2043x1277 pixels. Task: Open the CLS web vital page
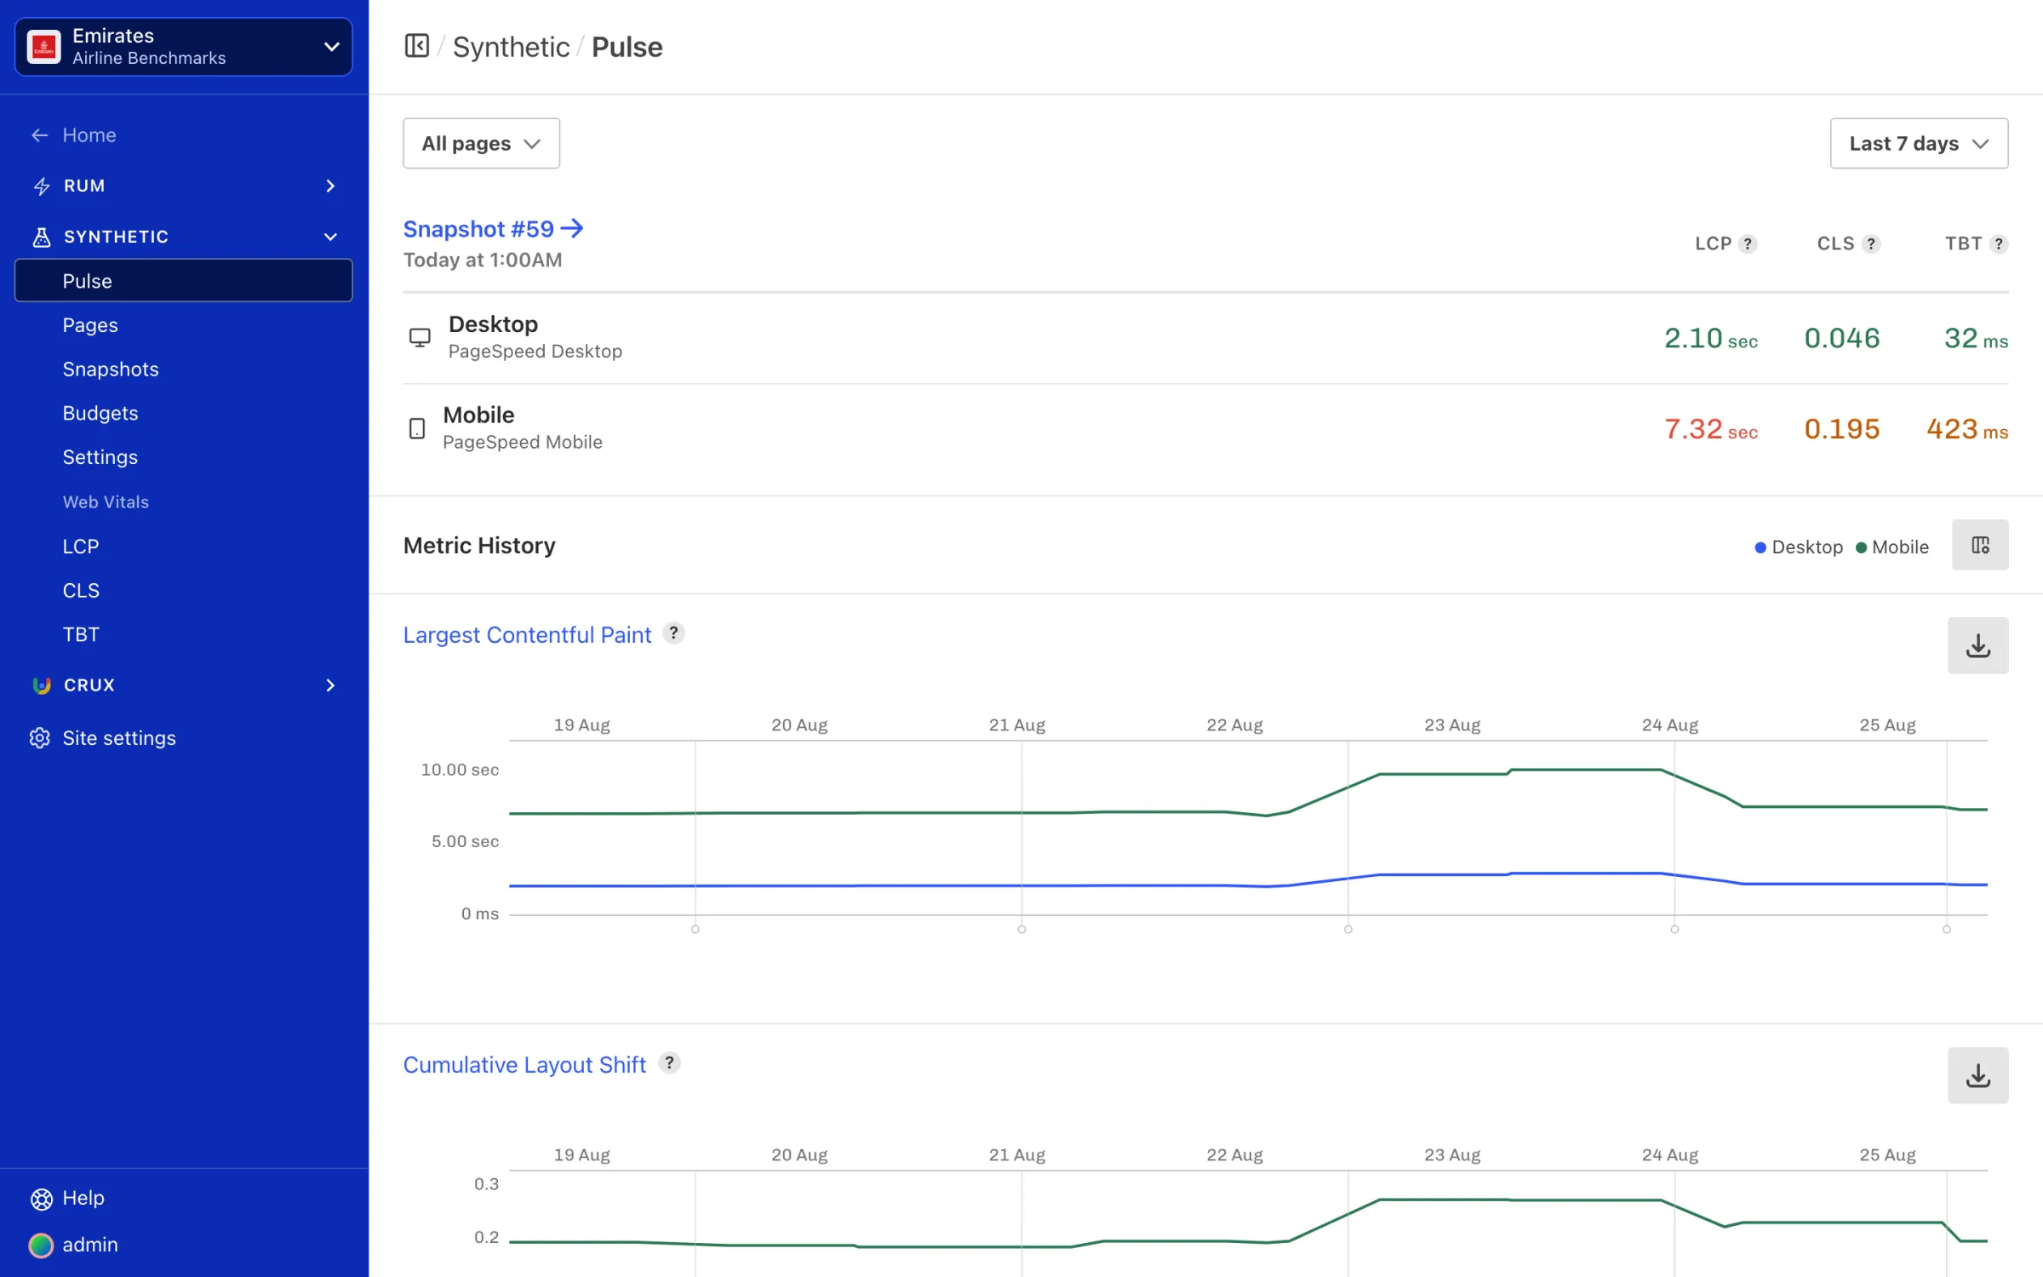pyautogui.click(x=81, y=590)
